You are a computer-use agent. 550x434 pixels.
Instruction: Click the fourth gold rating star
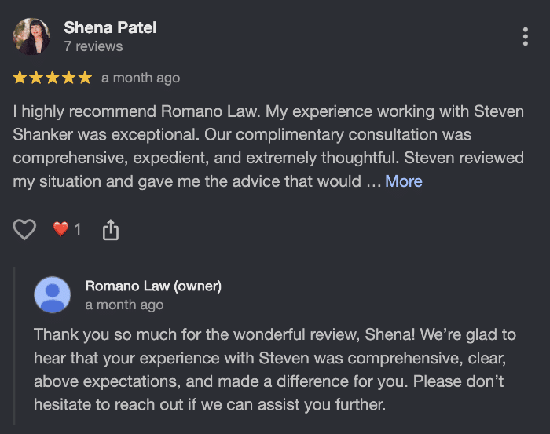coord(68,78)
